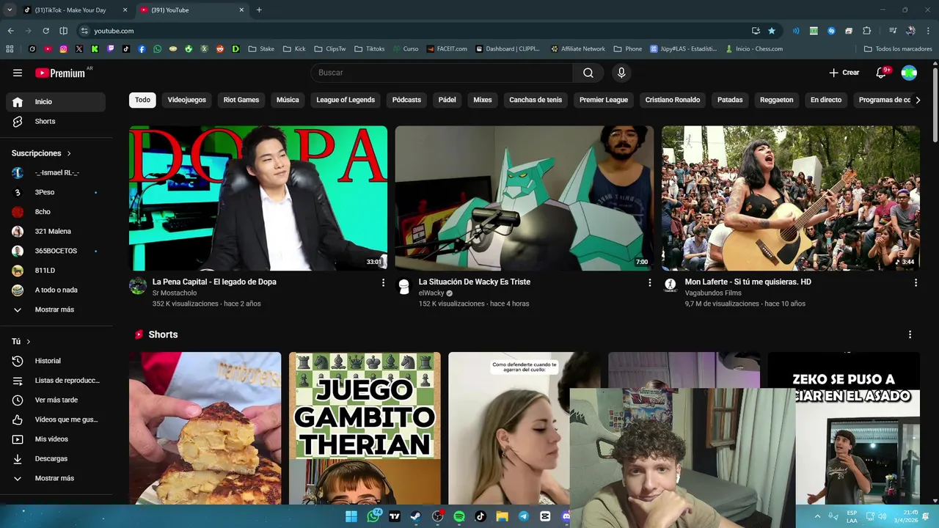Open the 321 Malena subscription
The height and width of the screenshot is (528, 939).
[x=56, y=231]
